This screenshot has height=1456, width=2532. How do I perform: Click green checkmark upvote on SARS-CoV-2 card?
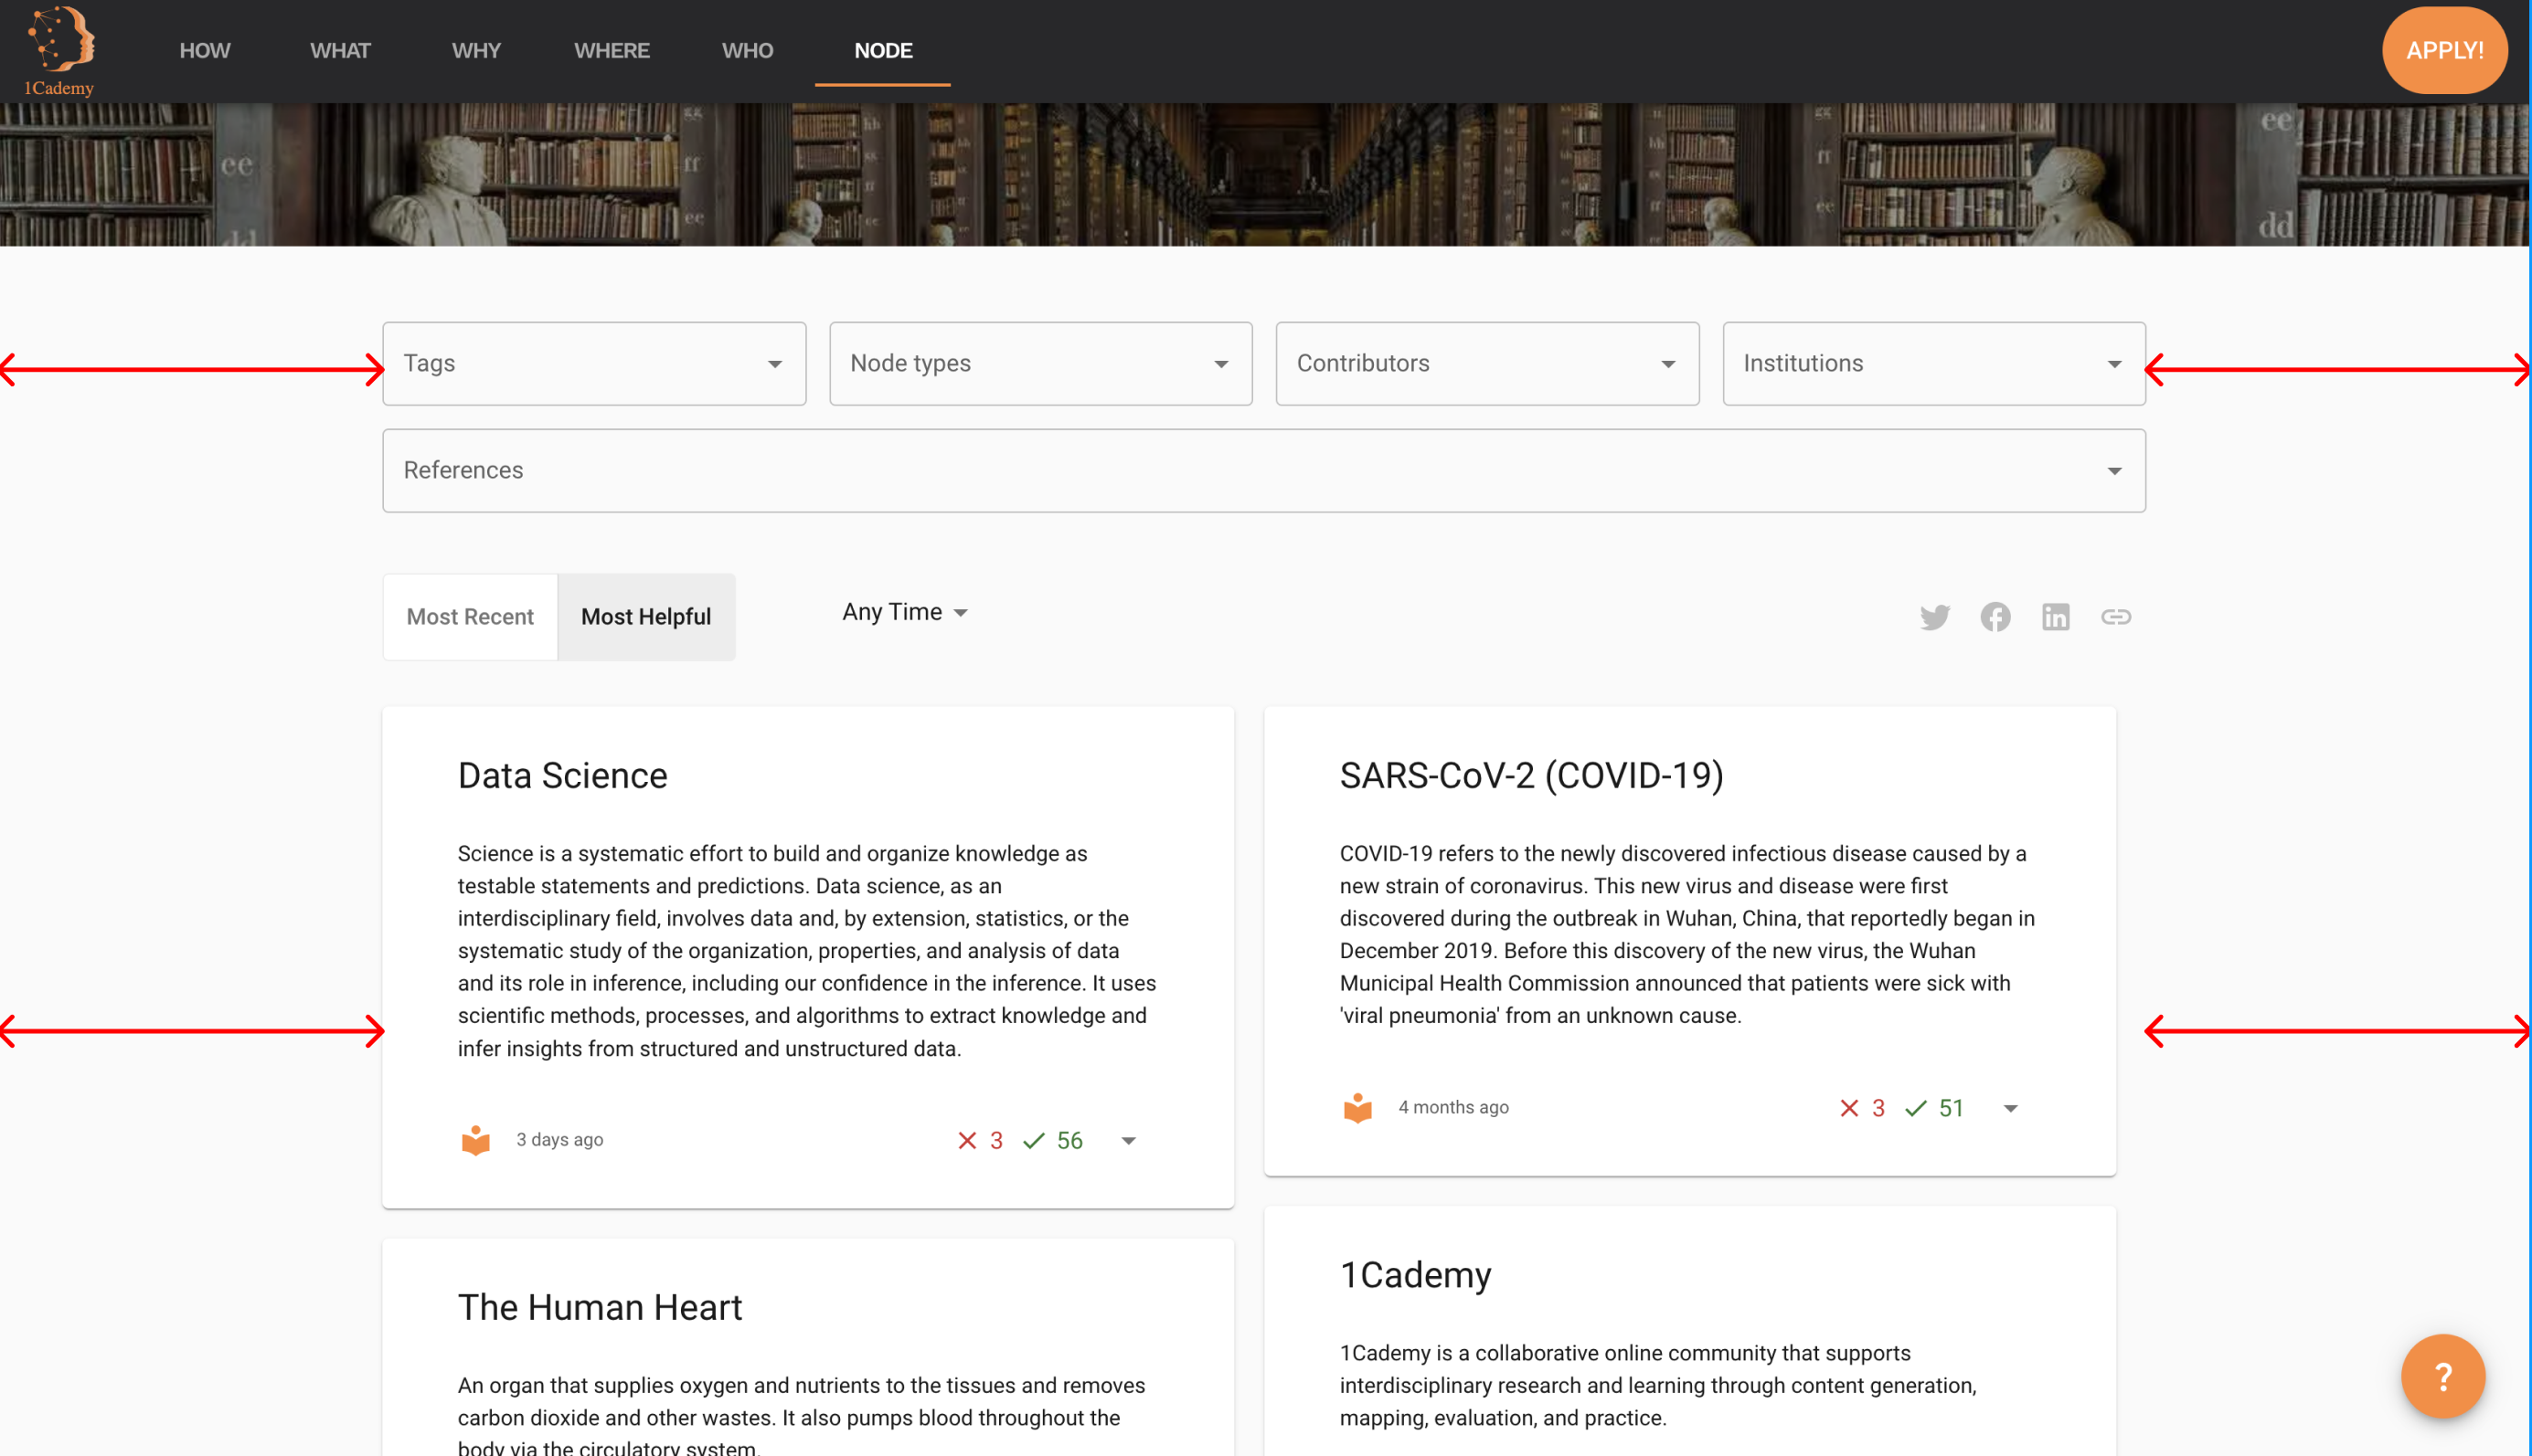point(1916,1108)
